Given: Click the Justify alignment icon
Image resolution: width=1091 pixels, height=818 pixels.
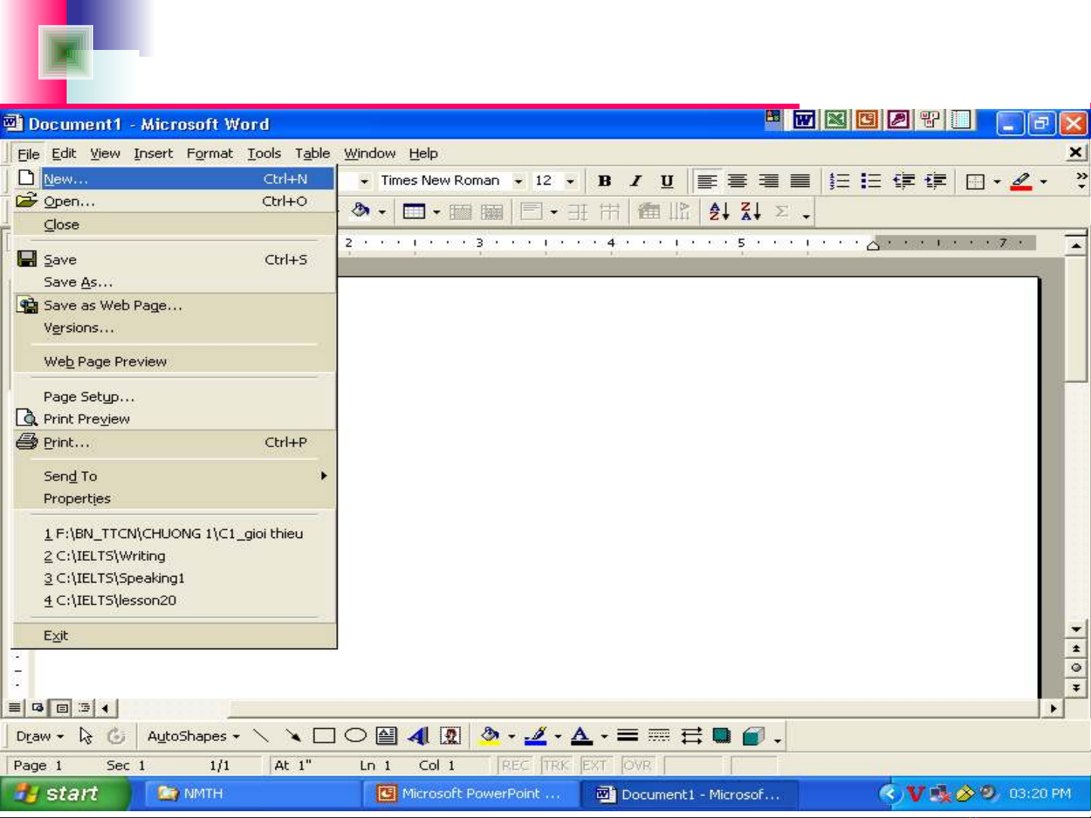Looking at the screenshot, I should [x=800, y=181].
